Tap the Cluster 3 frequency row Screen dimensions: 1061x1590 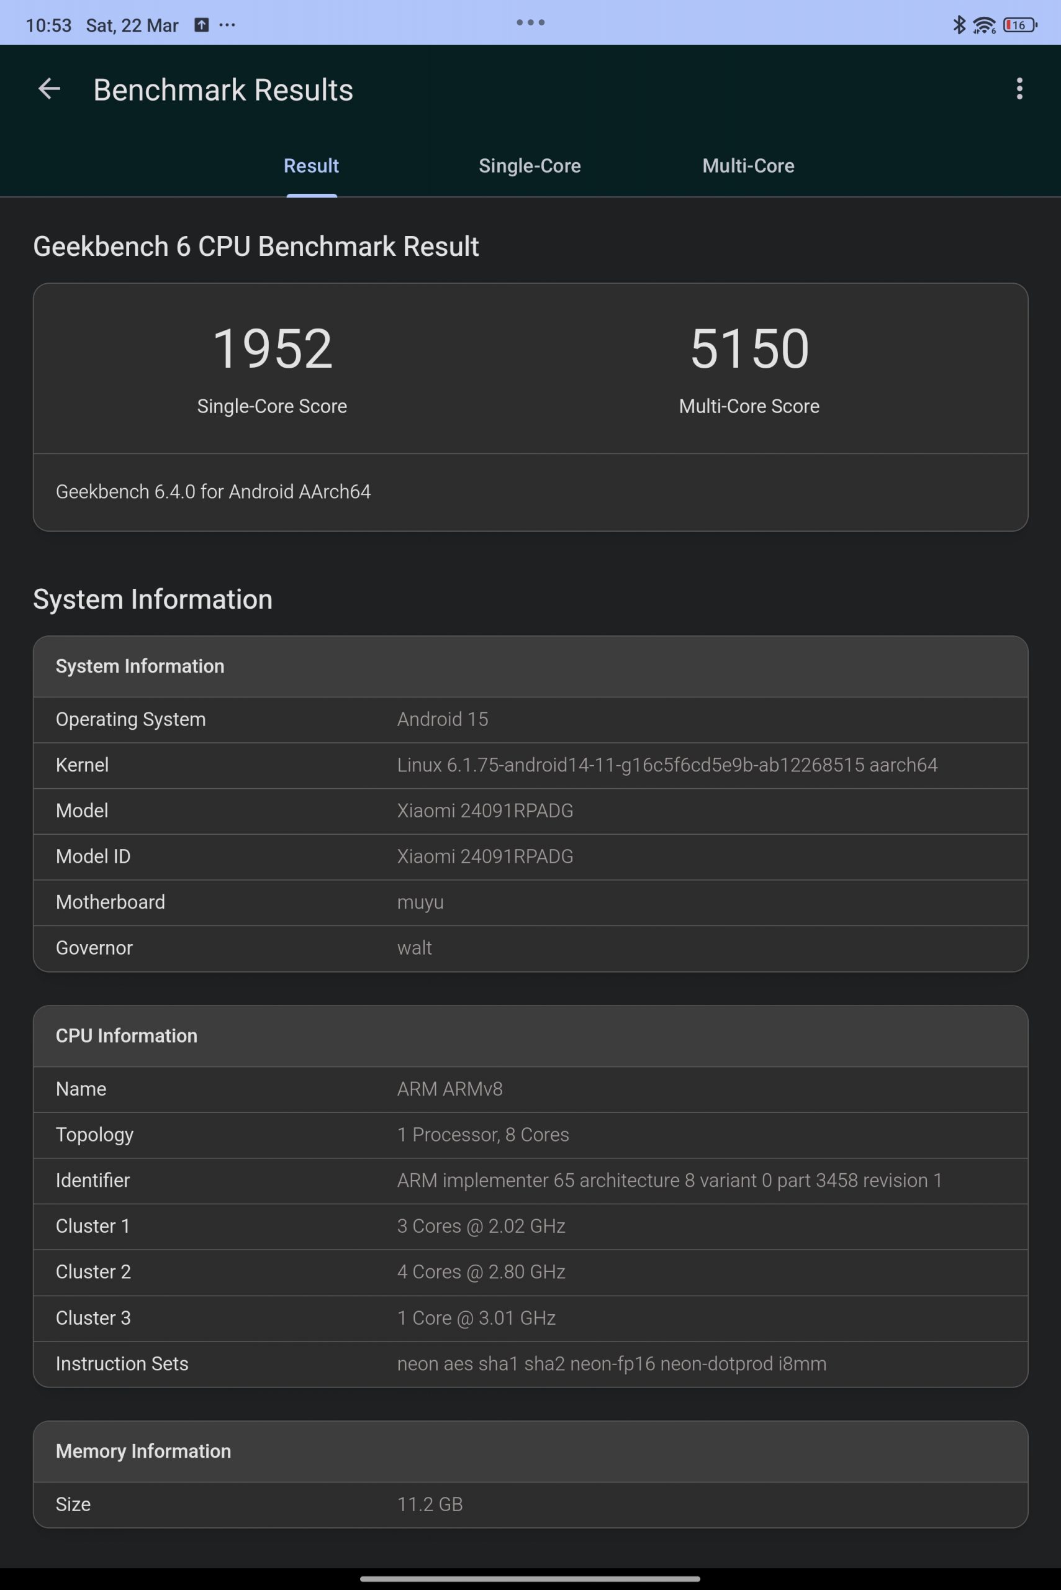tap(530, 1318)
